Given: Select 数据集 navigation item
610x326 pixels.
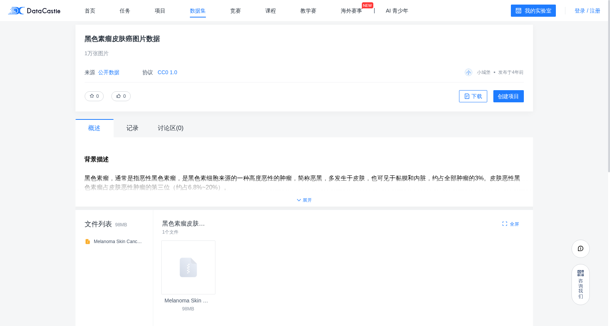Looking at the screenshot, I should [x=198, y=11].
